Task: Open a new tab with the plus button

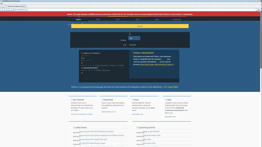Action: [3, 6]
